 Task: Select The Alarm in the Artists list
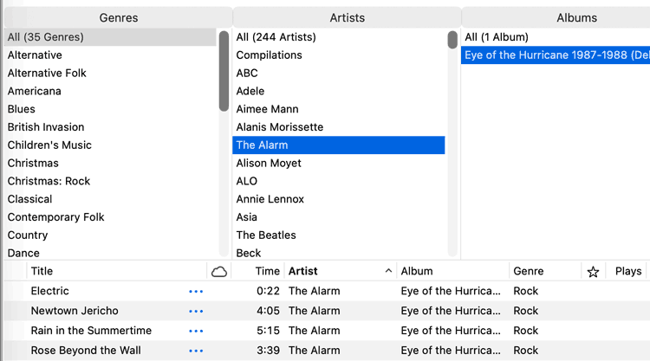(x=339, y=145)
